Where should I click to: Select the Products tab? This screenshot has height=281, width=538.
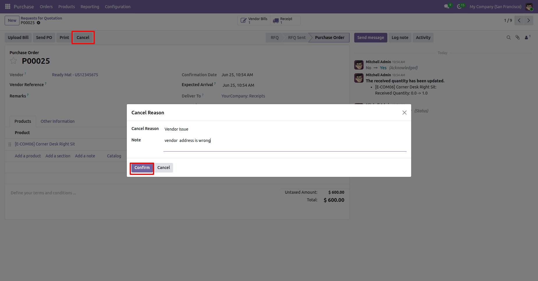tap(23, 121)
